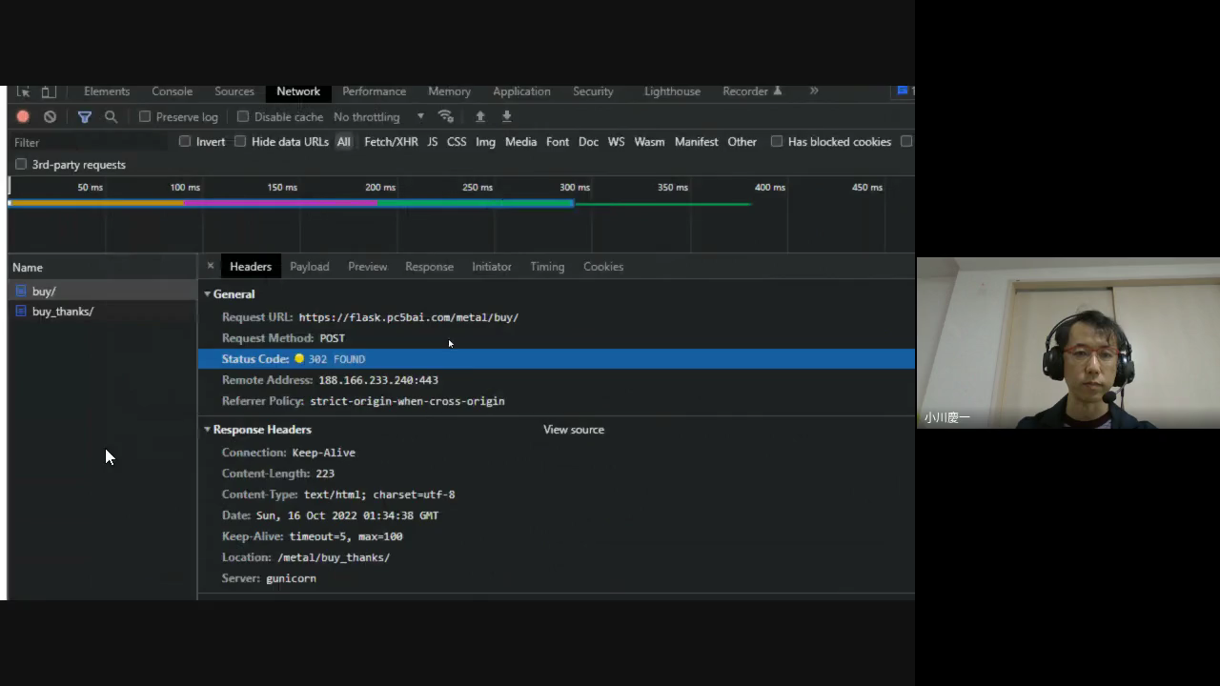Screen dimensions: 1220x686
Task: Tick the 3rd-party requests checkbox
Action: point(21,164)
